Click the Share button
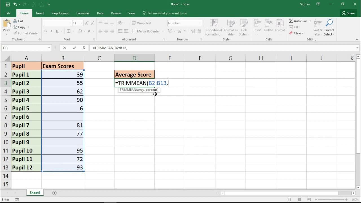 point(348,13)
